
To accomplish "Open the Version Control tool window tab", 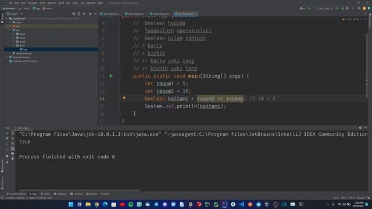I will coord(16,194).
